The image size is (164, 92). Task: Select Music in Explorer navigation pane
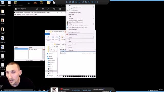[50, 65]
